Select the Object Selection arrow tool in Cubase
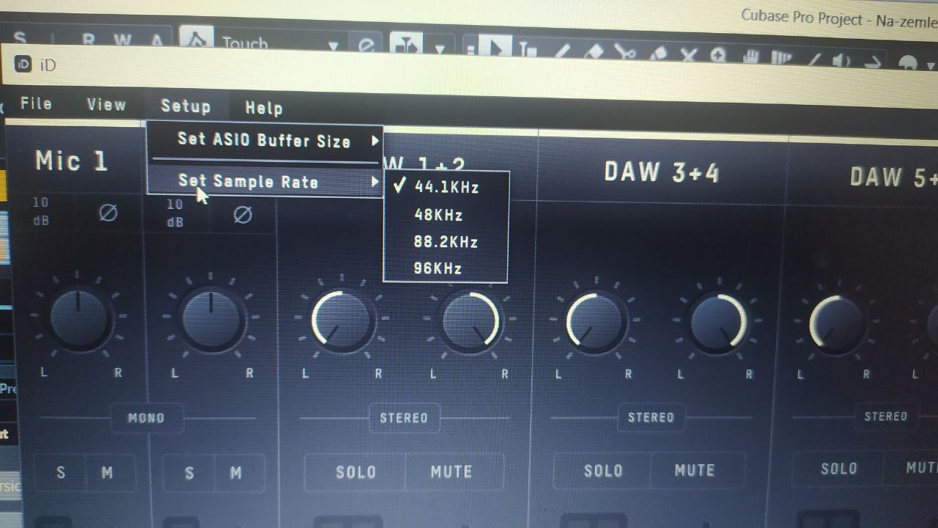 coord(496,48)
